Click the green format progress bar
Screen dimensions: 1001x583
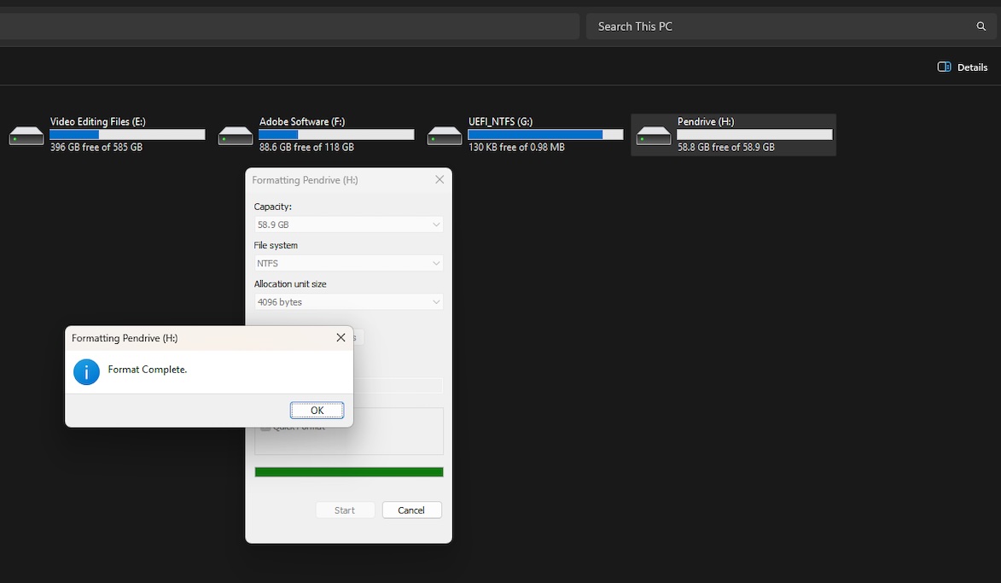[348, 472]
